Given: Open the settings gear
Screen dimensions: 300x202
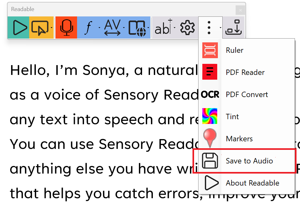Looking at the screenshot, I should [x=187, y=28].
